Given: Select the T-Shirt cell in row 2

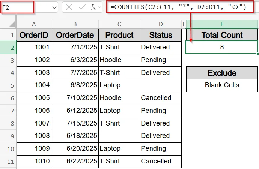Looking at the screenshot, I should coord(119,48).
